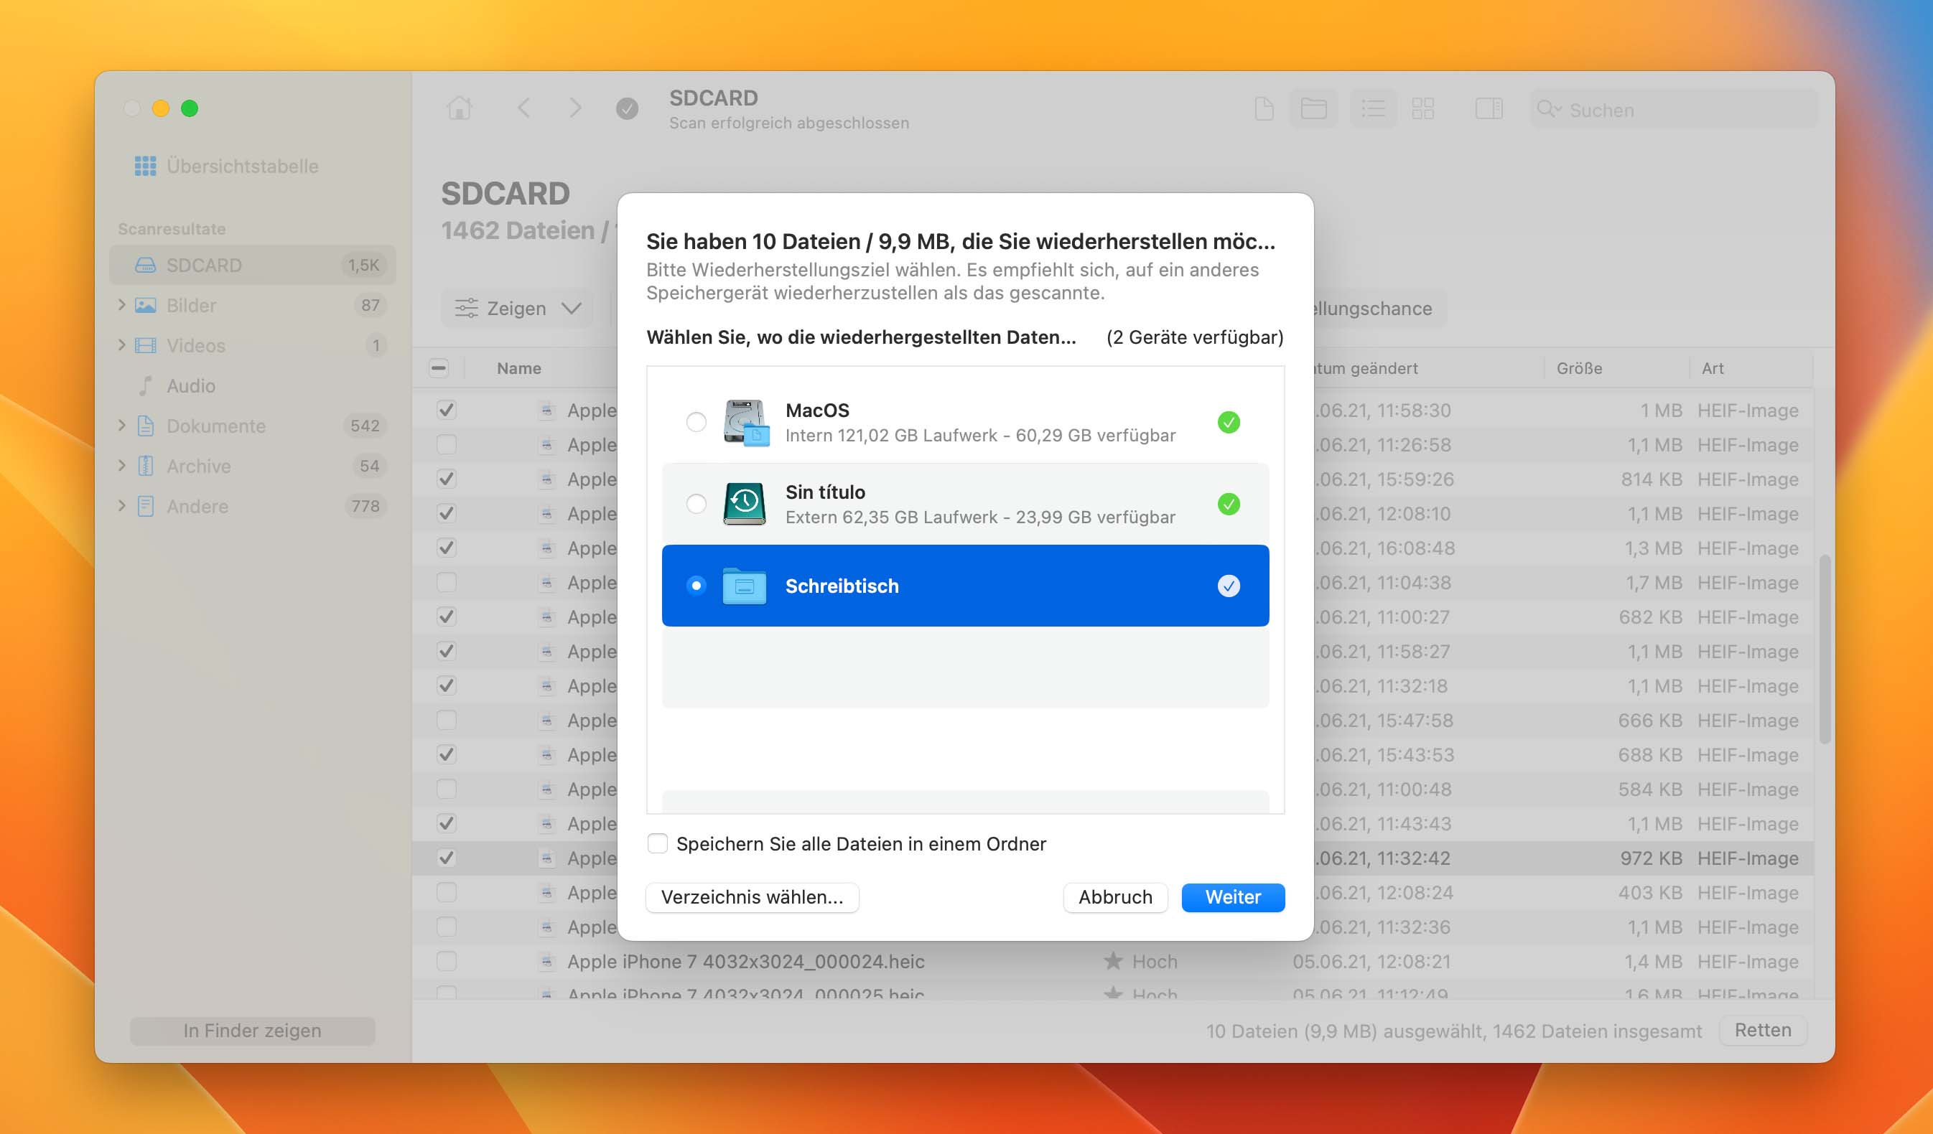Expand the Dokumente category
The height and width of the screenshot is (1134, 1933).
(x=122, y=426)
